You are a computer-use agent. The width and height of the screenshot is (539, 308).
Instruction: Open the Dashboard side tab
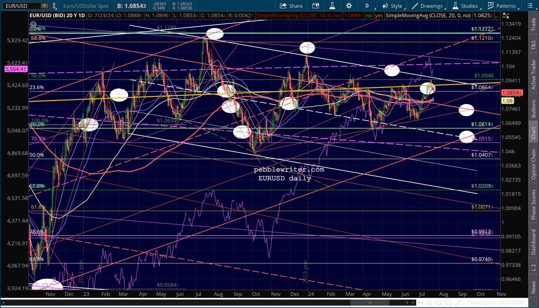point(533,242)
